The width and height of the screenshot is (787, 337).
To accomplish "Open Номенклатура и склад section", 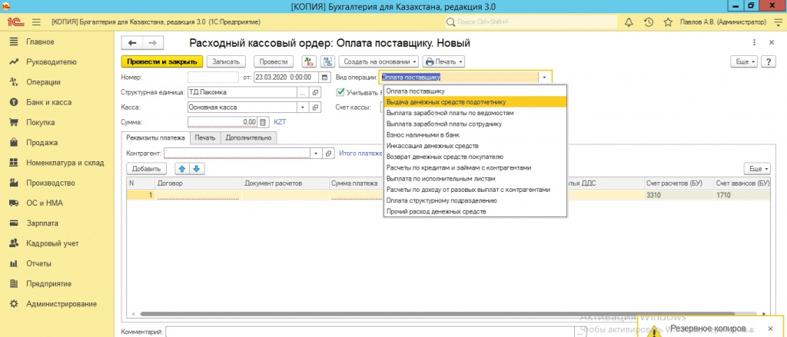I will 65,163.
